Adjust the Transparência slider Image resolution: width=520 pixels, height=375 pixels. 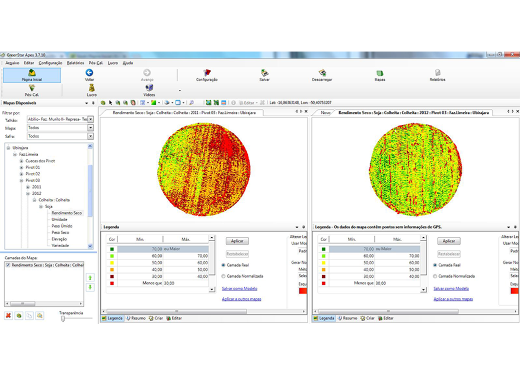tap(63, 318)
